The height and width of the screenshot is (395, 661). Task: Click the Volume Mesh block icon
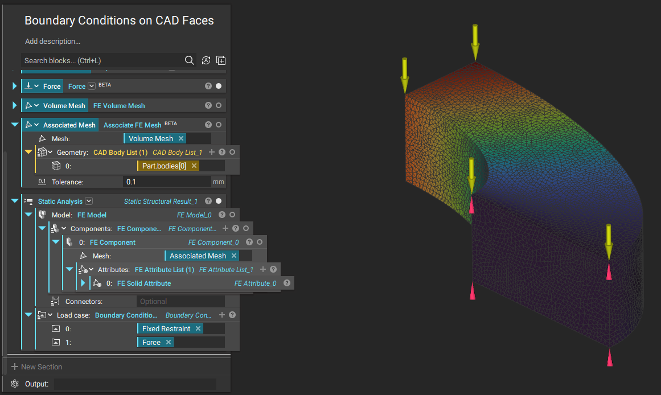tap(28, 105)
